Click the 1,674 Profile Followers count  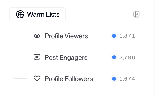pos(127,79)
